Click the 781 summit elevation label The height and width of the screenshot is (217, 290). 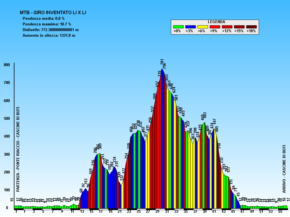click(162, 62)
